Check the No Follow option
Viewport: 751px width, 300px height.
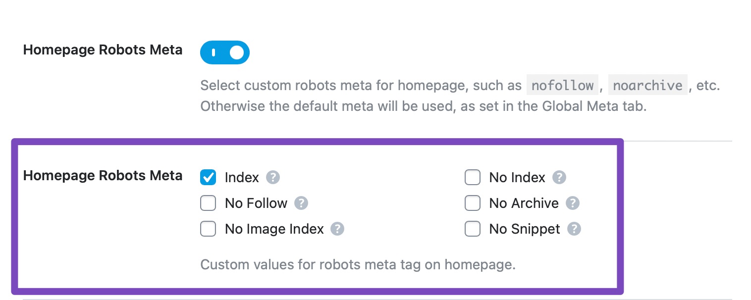pos(208,203)
